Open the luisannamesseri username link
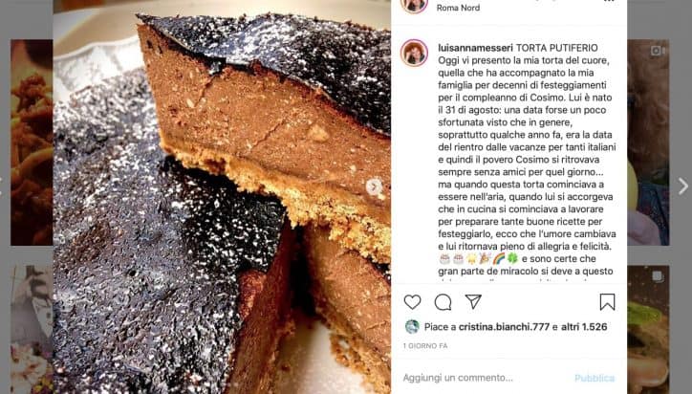692x394 pixels. pos(475,48)
